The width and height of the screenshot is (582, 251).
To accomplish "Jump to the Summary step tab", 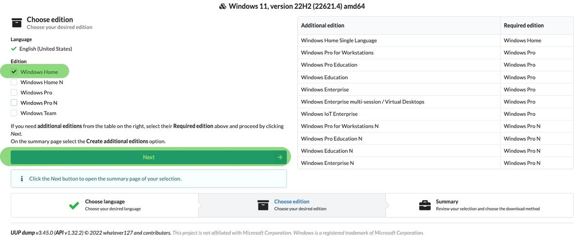I will [x=479, y=206].
